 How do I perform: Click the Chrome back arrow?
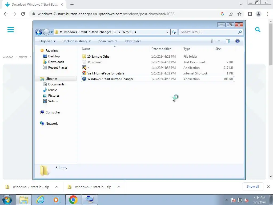pyautogui.click(x=6, y=14)
